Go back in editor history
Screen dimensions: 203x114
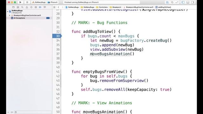(x=58, y=7)
